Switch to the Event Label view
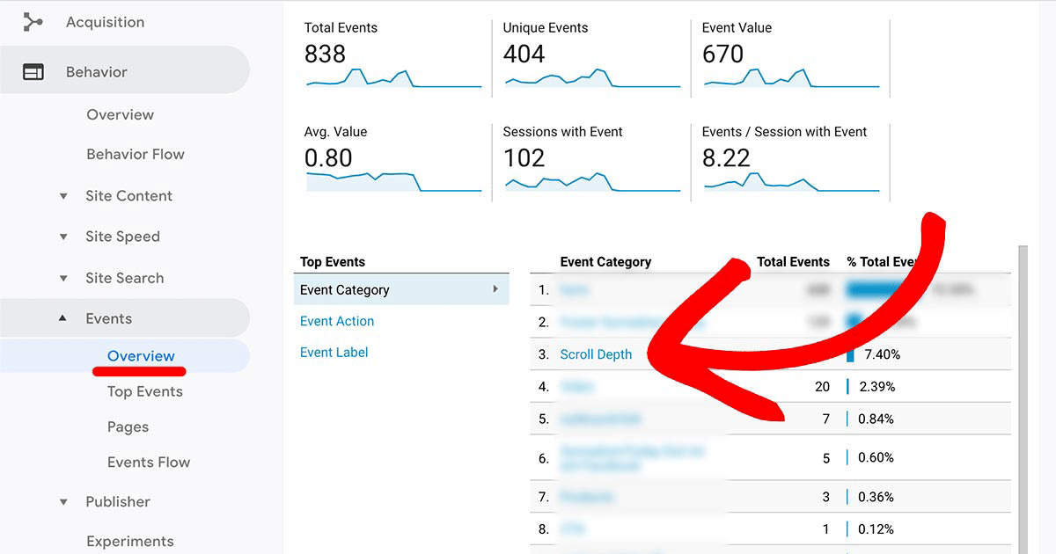 pos(334,352)
